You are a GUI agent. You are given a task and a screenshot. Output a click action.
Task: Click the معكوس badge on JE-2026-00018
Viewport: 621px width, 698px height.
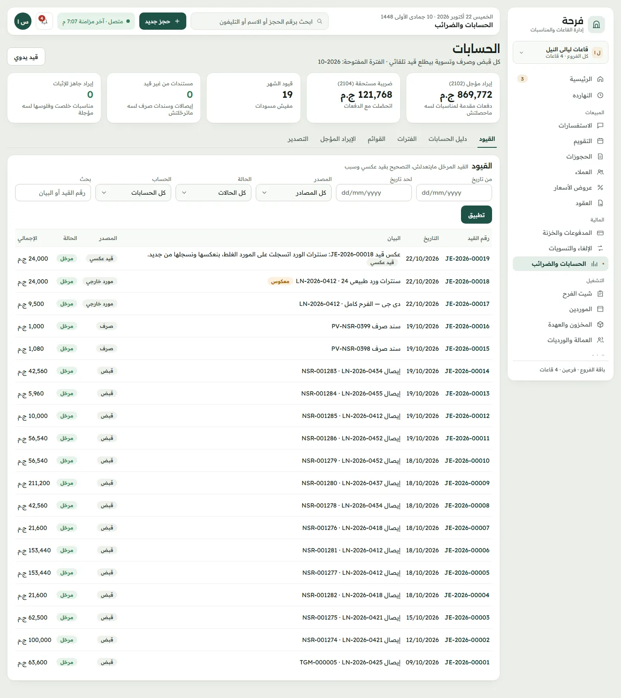click(x=280, y=282)
